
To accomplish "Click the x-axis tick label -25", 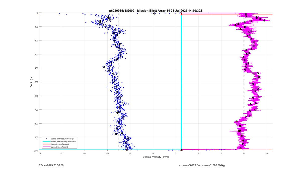I will [x=39, y=154].
